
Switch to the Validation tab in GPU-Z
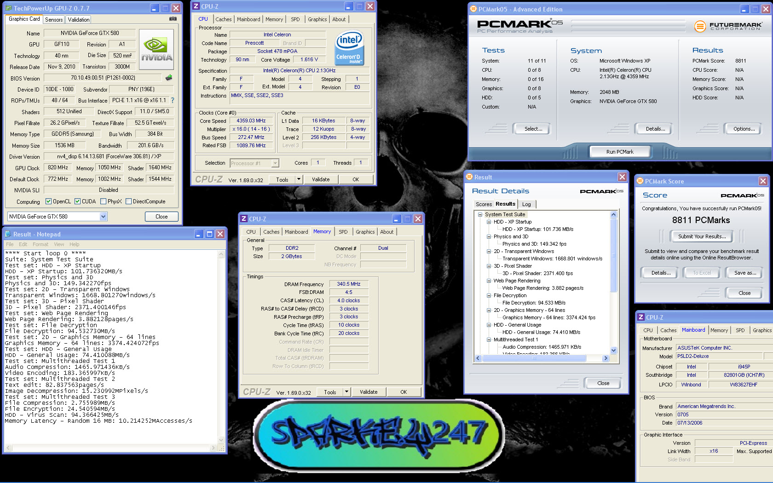click(x=79, y=20)
